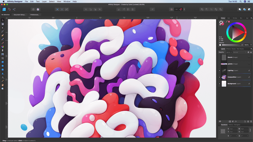The height and width of the screenshot is (142, 253).
Task: Expand the Composition layer
Action: tap(219, 77)
